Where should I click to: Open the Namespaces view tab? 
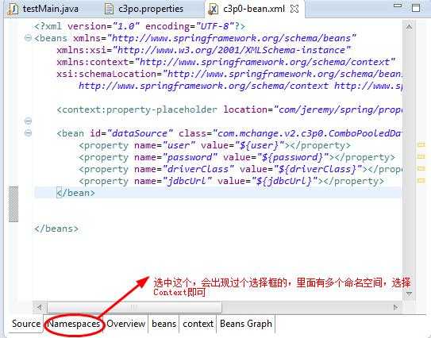(74, 324)
